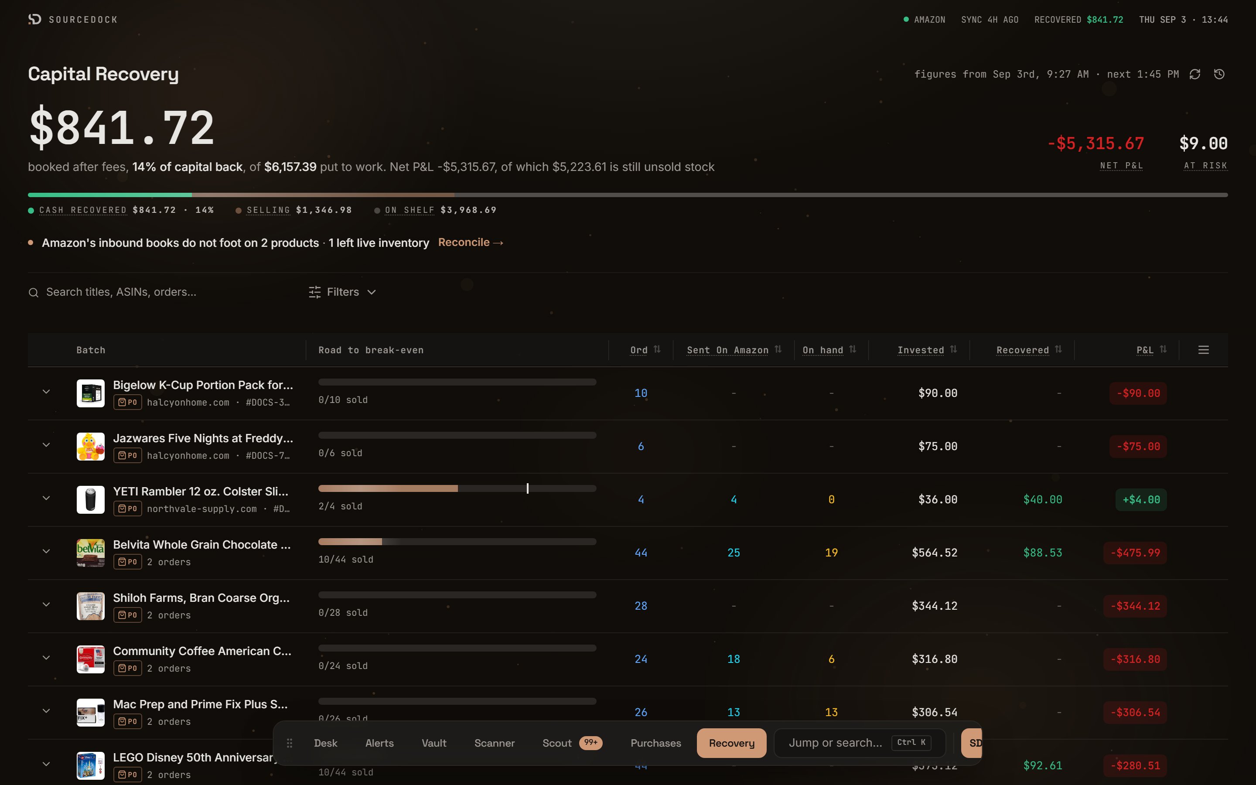
Task: Click the capital recovery progress bar
Action: [x=628, y=195]
